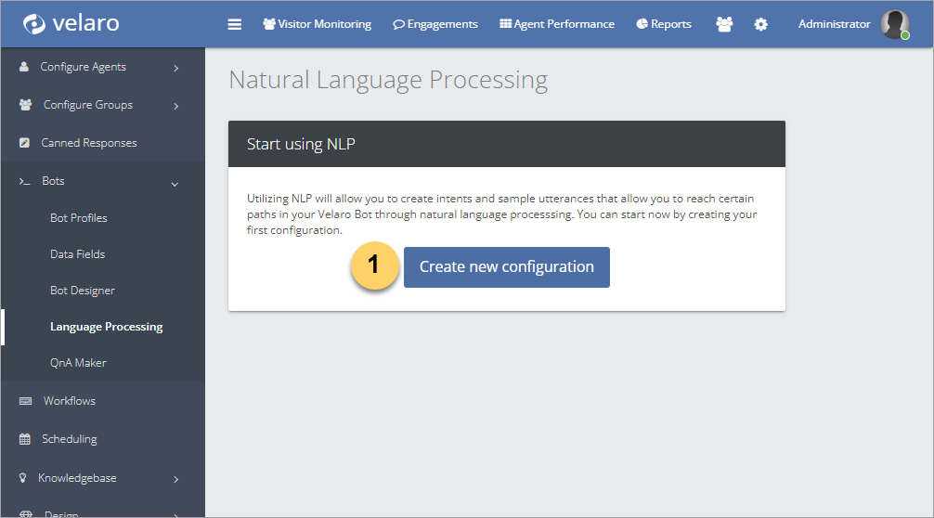The height and width of the screenshot is (518, 934).
Task: Click the Administrator profile avatar
Action: click(894, 24)
